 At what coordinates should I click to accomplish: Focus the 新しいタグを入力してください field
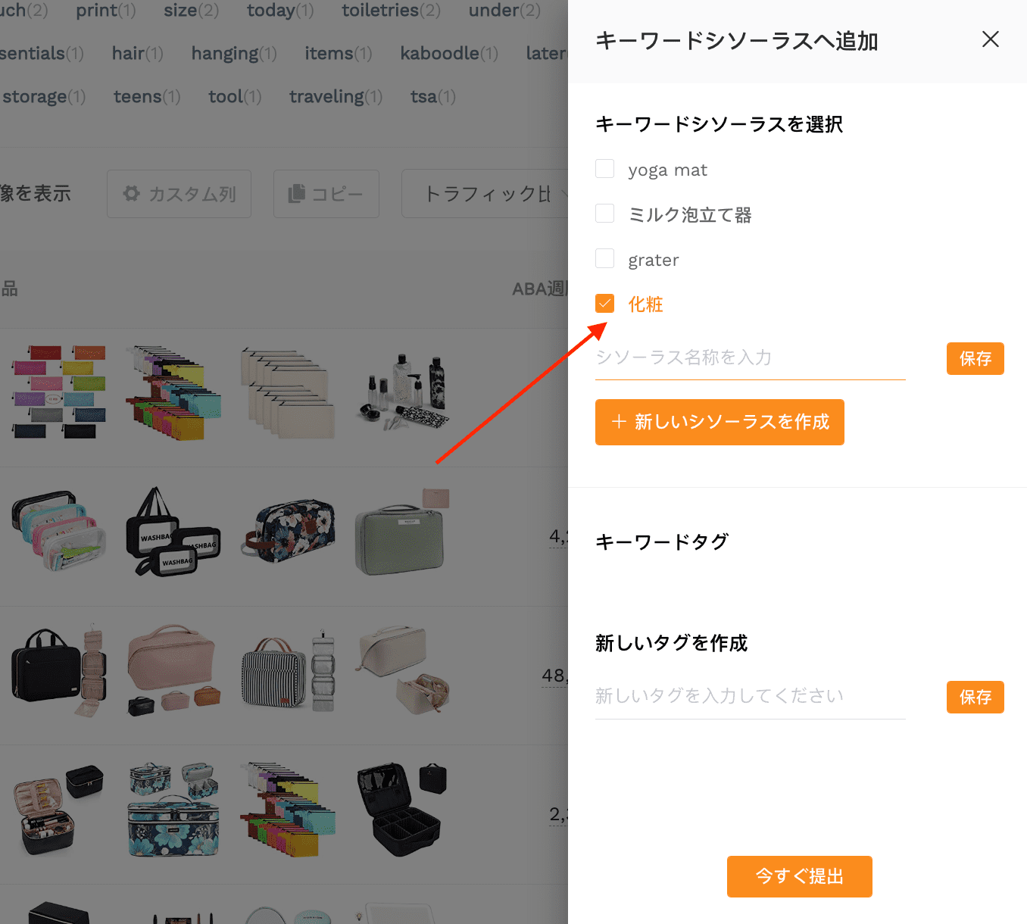point(750,697)
